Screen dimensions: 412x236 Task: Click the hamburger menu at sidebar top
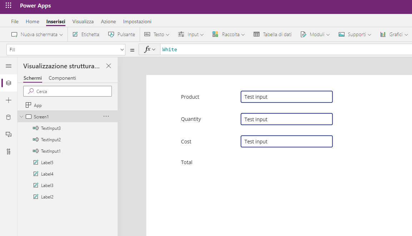(x=8, y=66)
